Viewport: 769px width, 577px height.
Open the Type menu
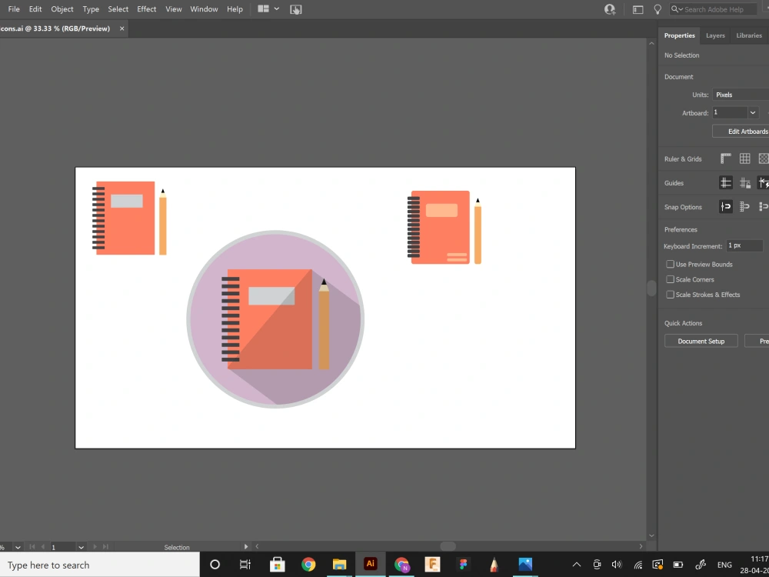click(x=91, y=8)
